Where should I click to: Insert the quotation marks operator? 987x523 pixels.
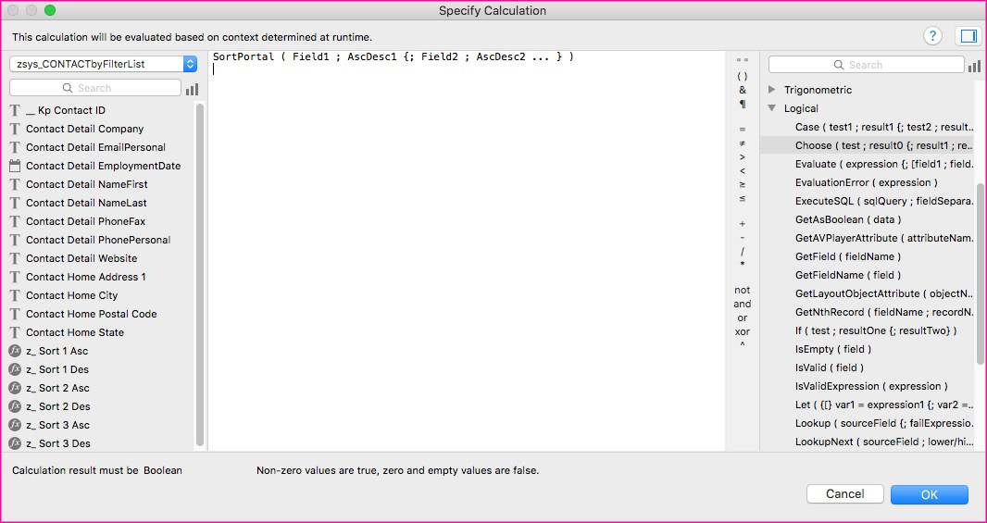pos(743,61)
